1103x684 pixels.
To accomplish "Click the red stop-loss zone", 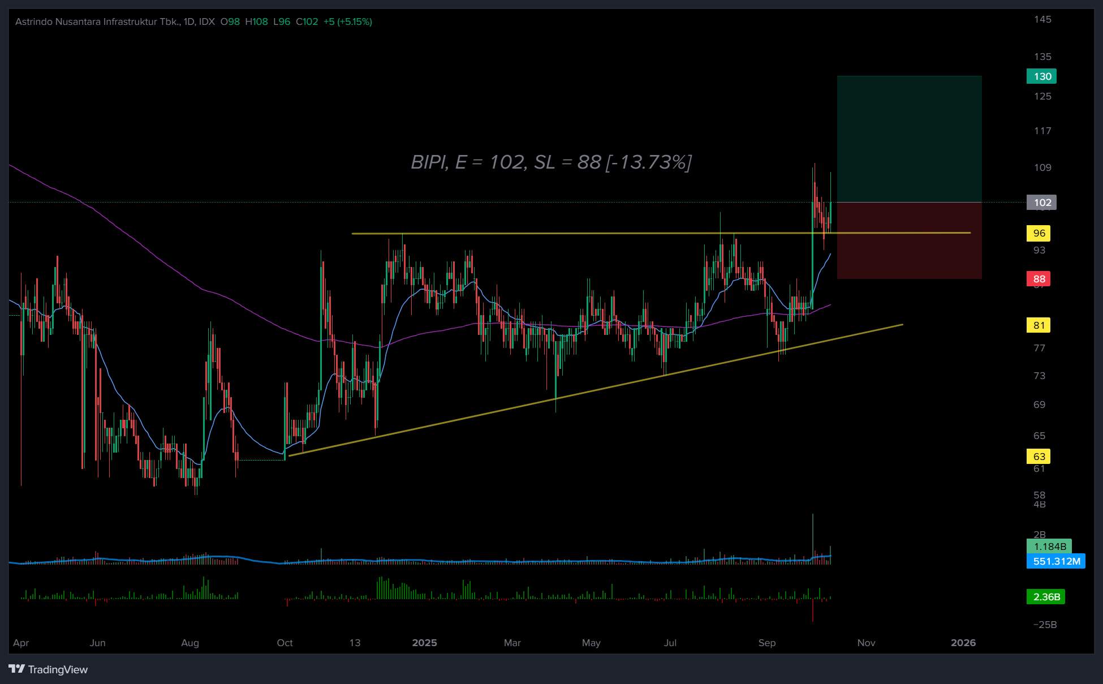I will click(909, 240).
